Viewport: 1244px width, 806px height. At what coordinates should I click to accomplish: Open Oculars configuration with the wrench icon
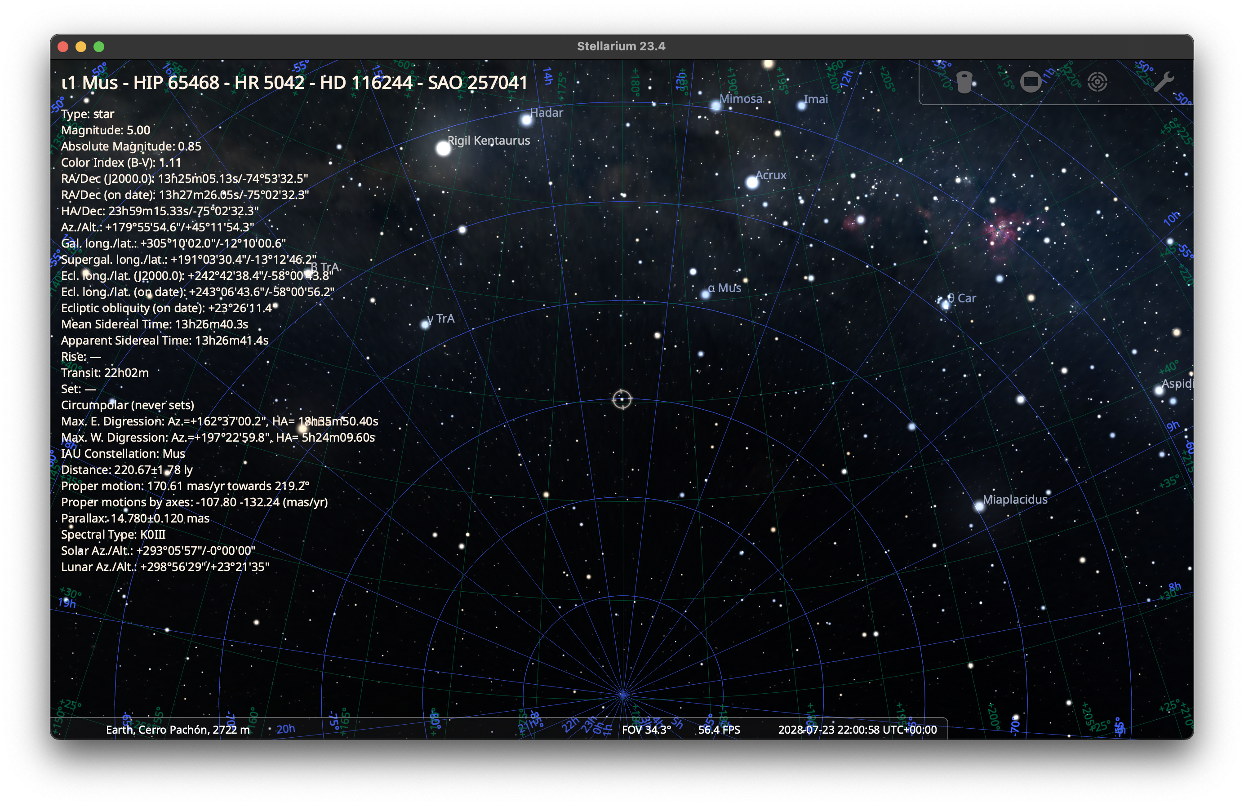click(1164, 82)
